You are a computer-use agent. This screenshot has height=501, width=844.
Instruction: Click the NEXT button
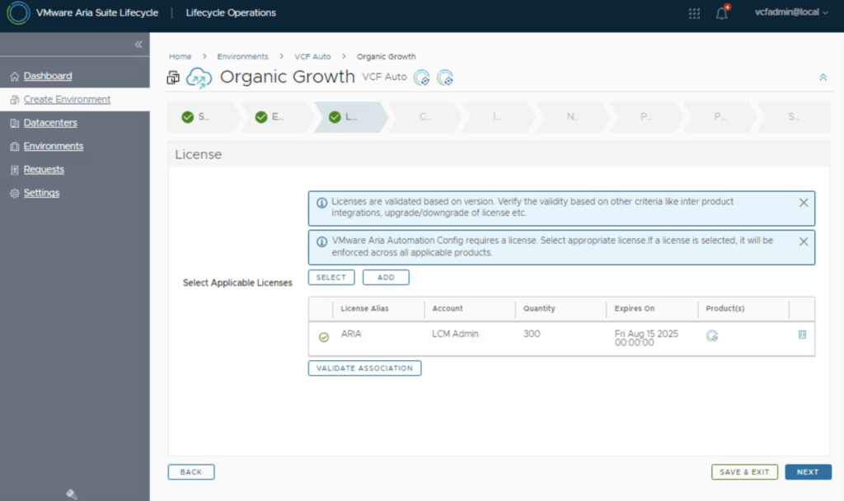click(808, 472)
